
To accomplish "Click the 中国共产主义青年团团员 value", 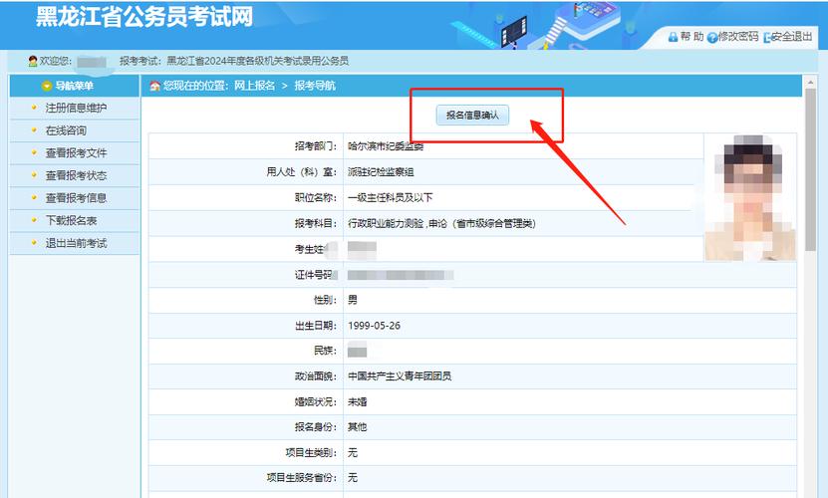I will pyautogui.click(x=400, y=376).
